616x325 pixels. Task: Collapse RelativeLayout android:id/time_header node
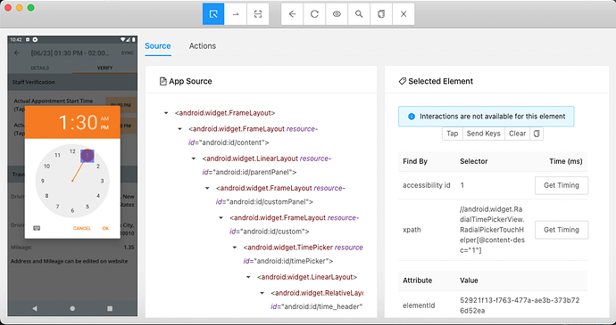[x=262, y=293]
